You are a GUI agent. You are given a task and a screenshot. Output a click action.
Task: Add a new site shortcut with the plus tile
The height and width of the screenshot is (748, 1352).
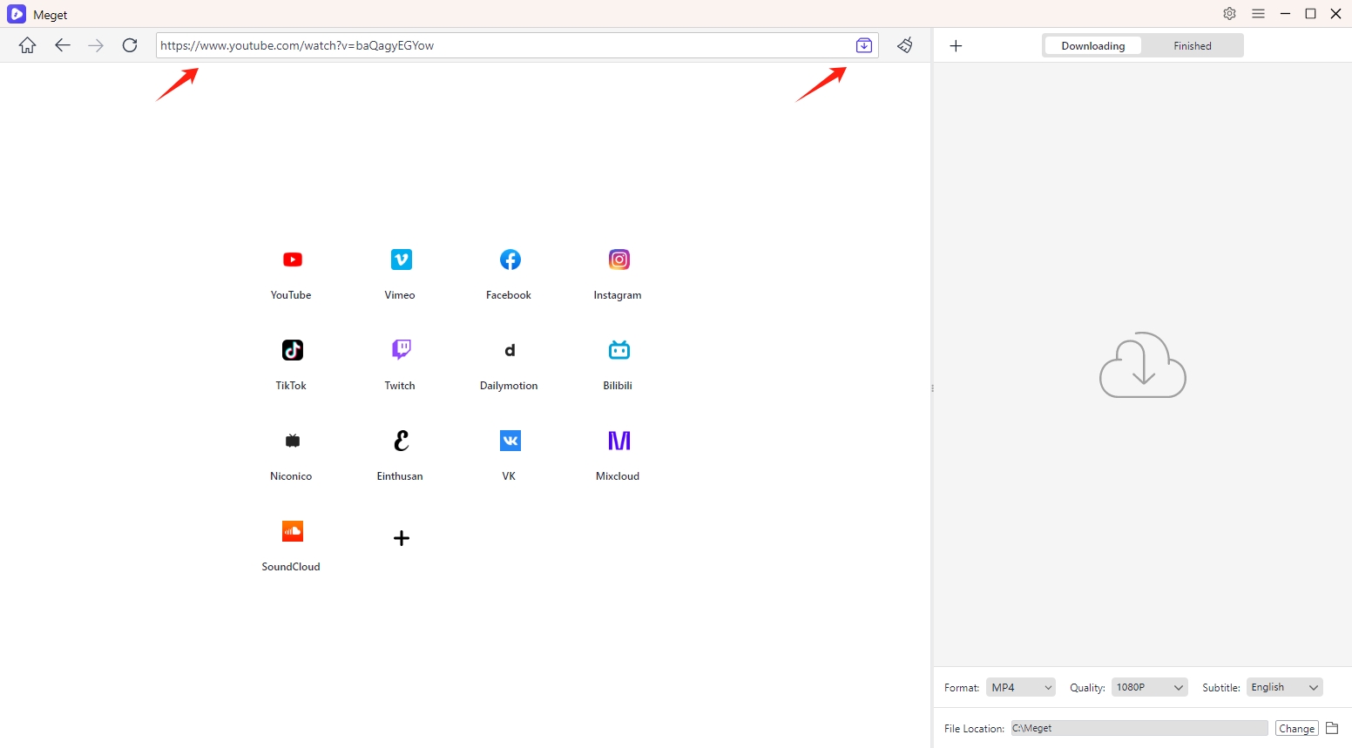[401, 538]
